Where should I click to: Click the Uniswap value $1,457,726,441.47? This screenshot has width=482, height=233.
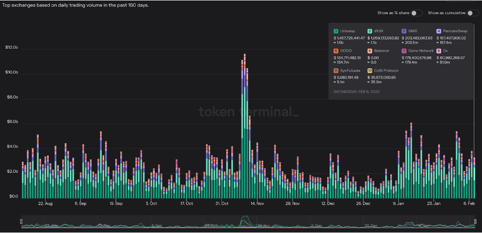pyautogui.click(x=349, y=38)
